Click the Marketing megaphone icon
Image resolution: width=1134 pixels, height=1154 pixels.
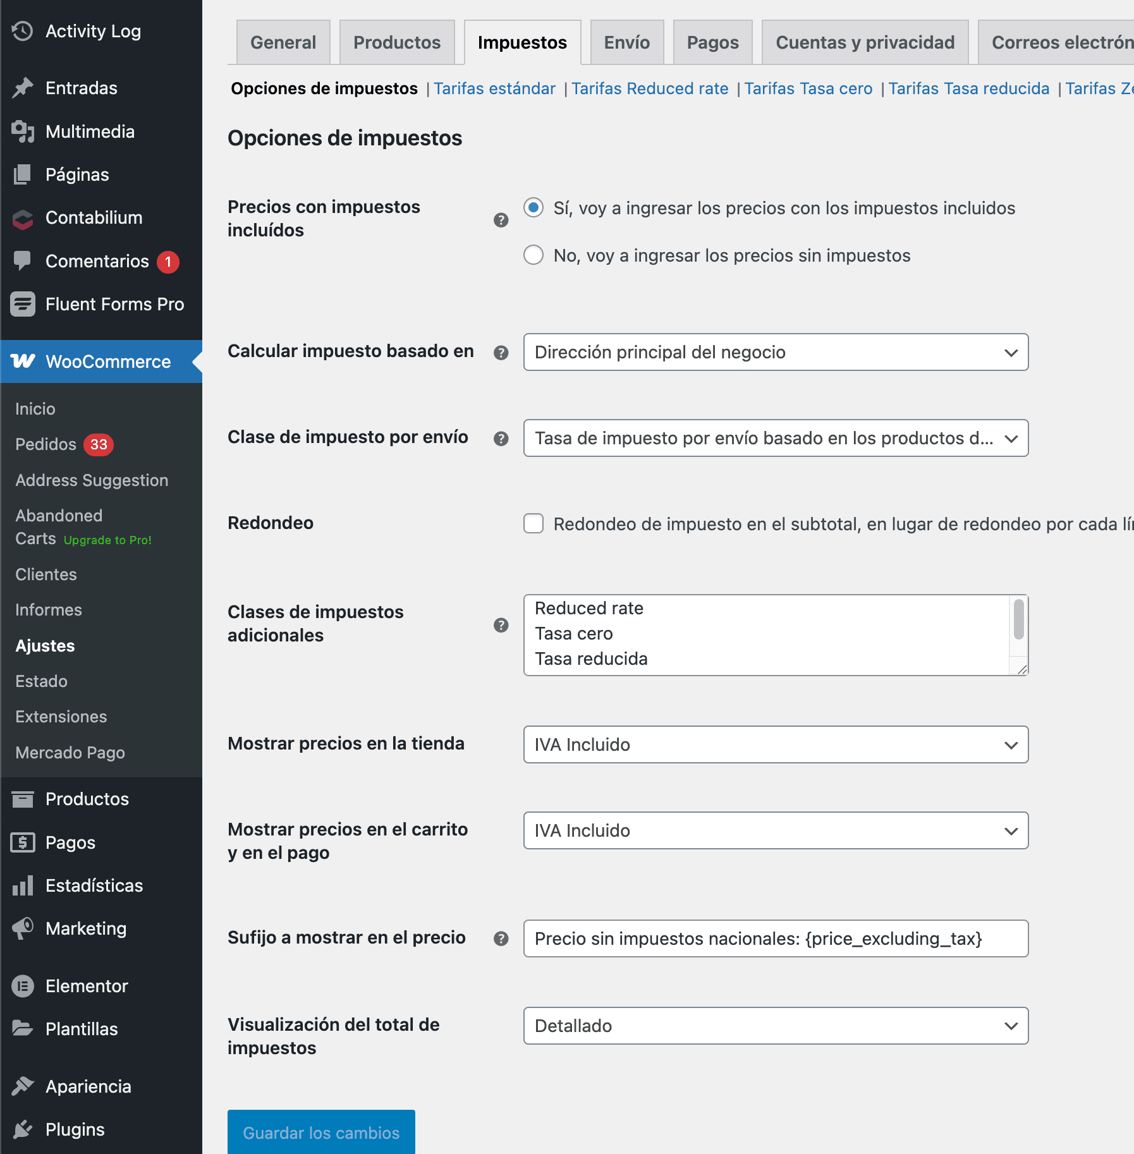click(23, 928)
